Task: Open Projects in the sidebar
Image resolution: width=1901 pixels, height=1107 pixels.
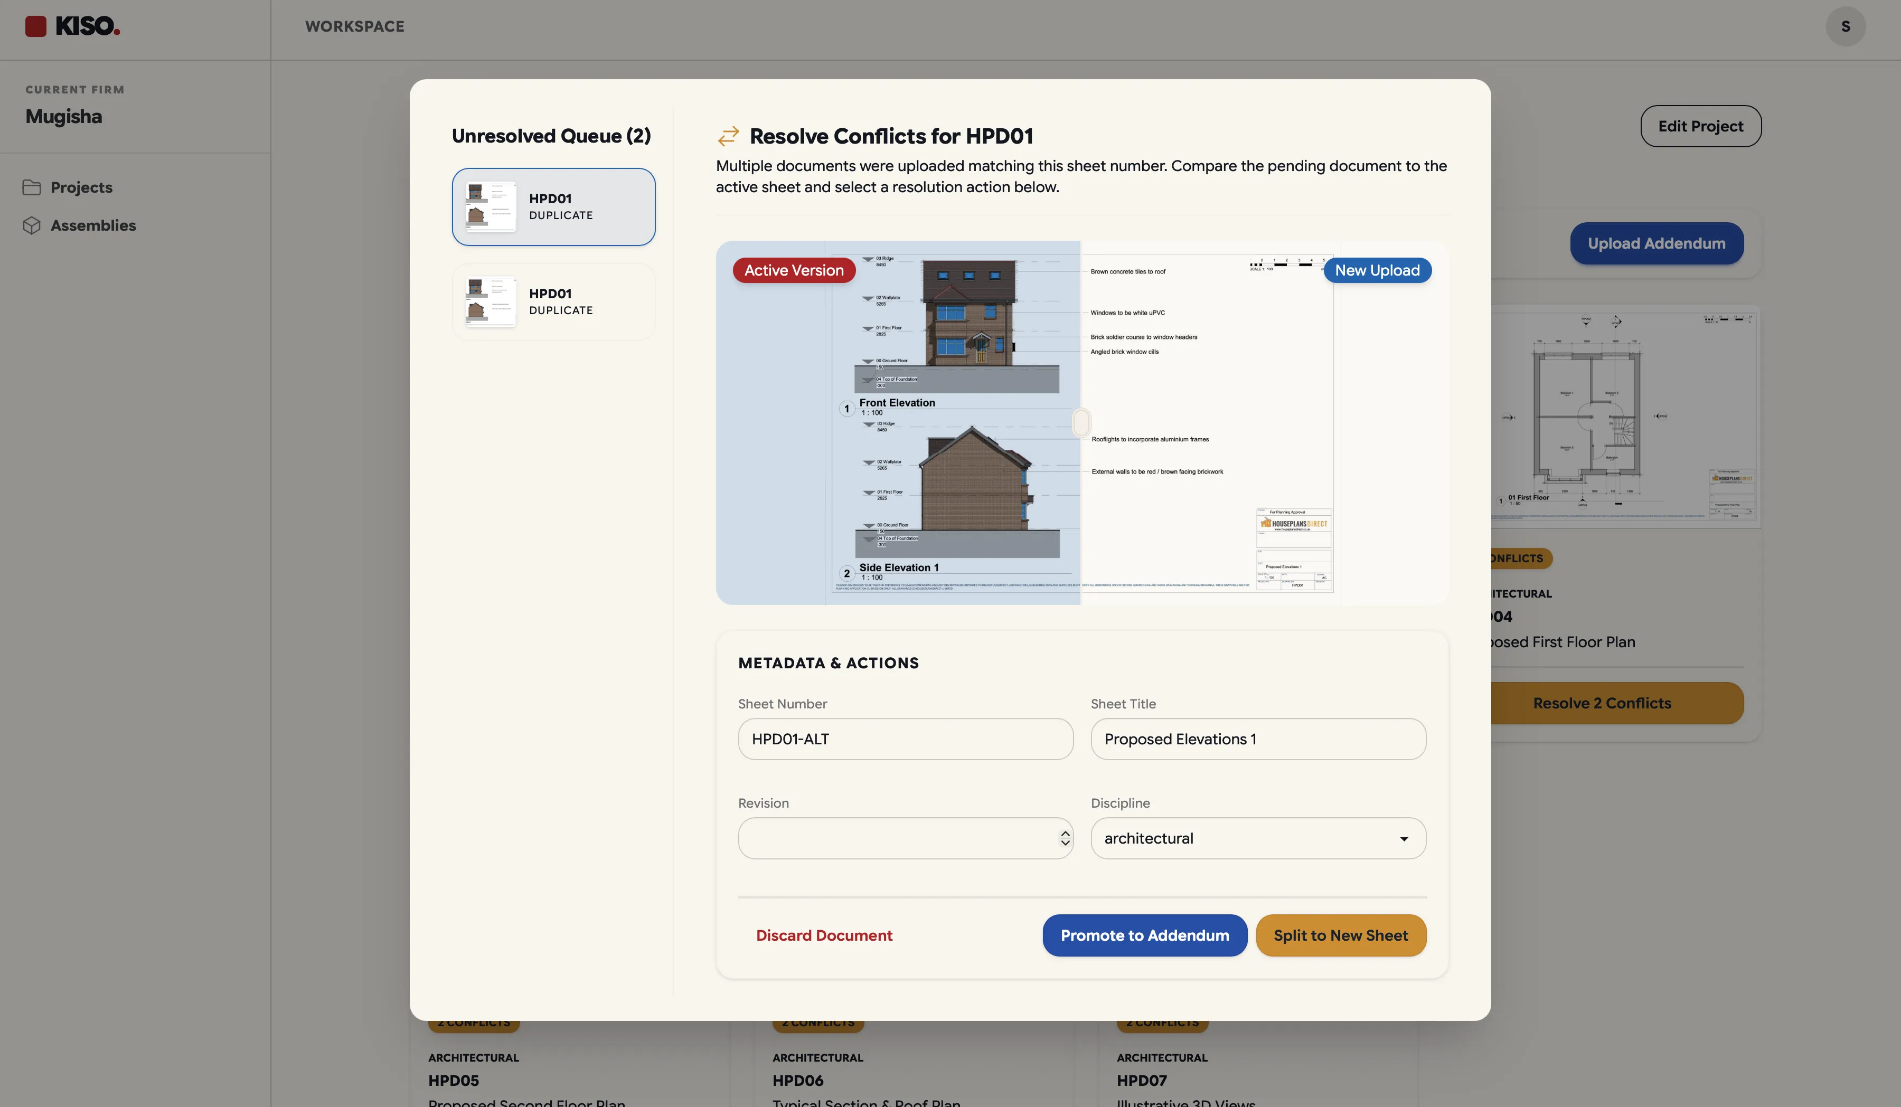Action: (81, 187)
